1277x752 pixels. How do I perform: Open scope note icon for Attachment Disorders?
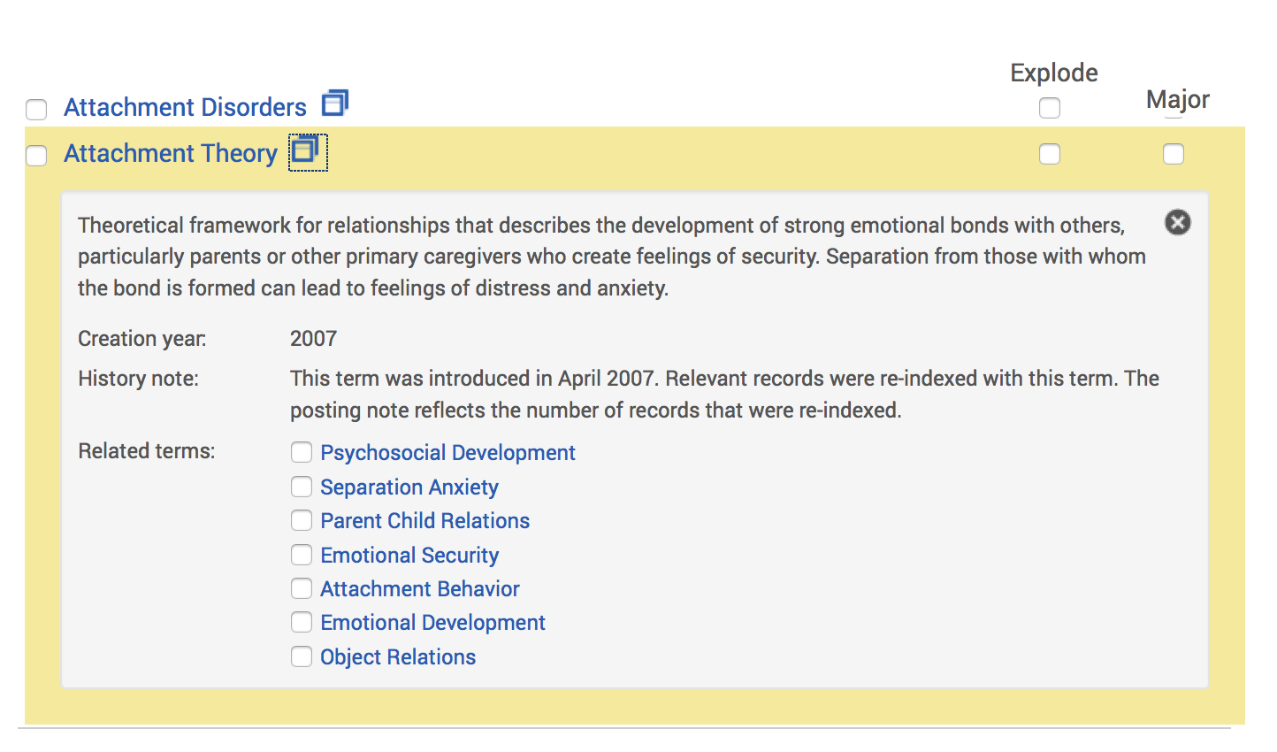[x=335, y=104]
